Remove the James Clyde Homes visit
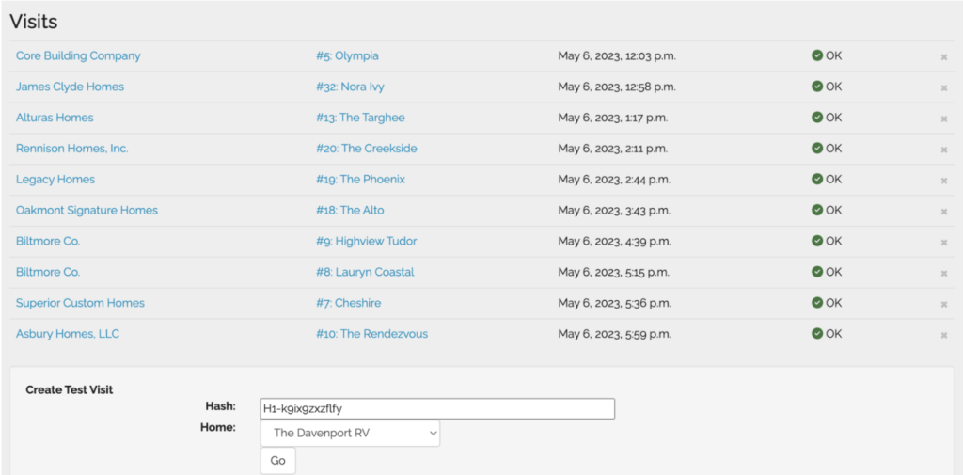The height and width of the screenshot is (475, 963). 943,88
